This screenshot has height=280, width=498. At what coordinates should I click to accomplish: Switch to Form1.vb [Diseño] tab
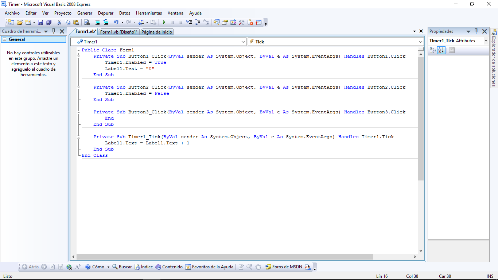tap(119, 32)
